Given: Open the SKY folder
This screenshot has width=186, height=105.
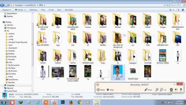Looking at the screenshot, I should point(178,39).
